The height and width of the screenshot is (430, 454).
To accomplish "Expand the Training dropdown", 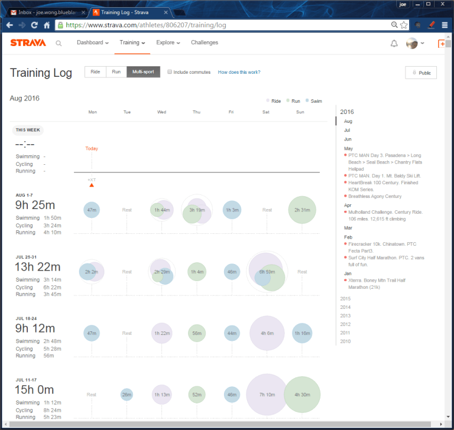I will pos(132,43).
